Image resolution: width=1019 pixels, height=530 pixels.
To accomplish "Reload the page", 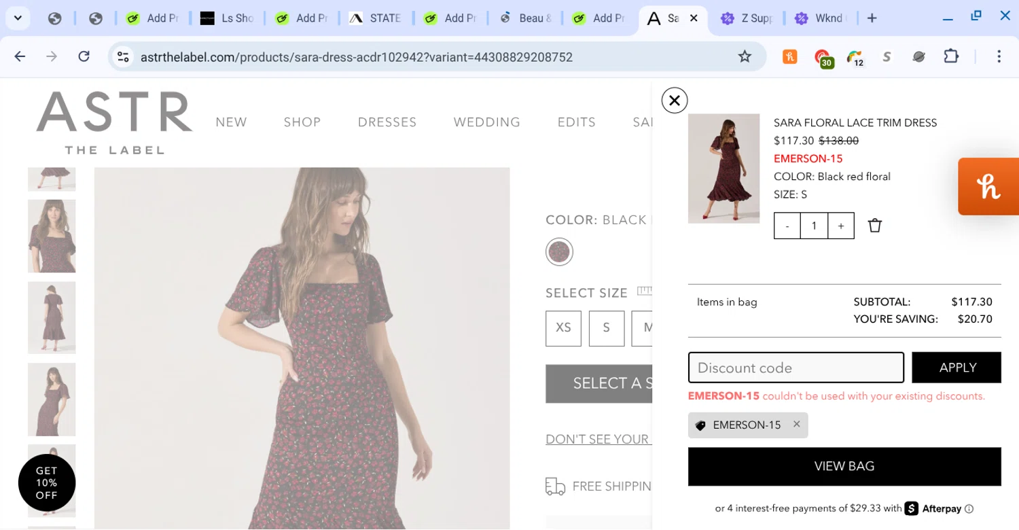I will 84,56.
